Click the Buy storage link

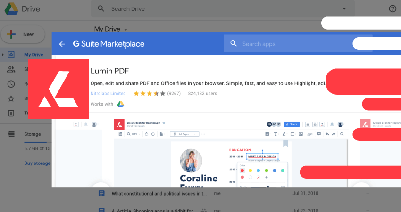pyautogui.click(x=37, y=163)
